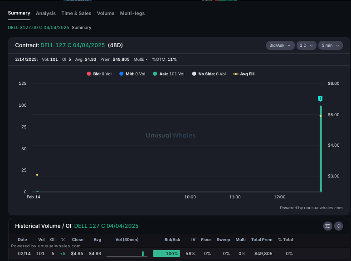Collapse the Historical Volume panel with arrows icon
351x261 pixels.
[338, 226]
